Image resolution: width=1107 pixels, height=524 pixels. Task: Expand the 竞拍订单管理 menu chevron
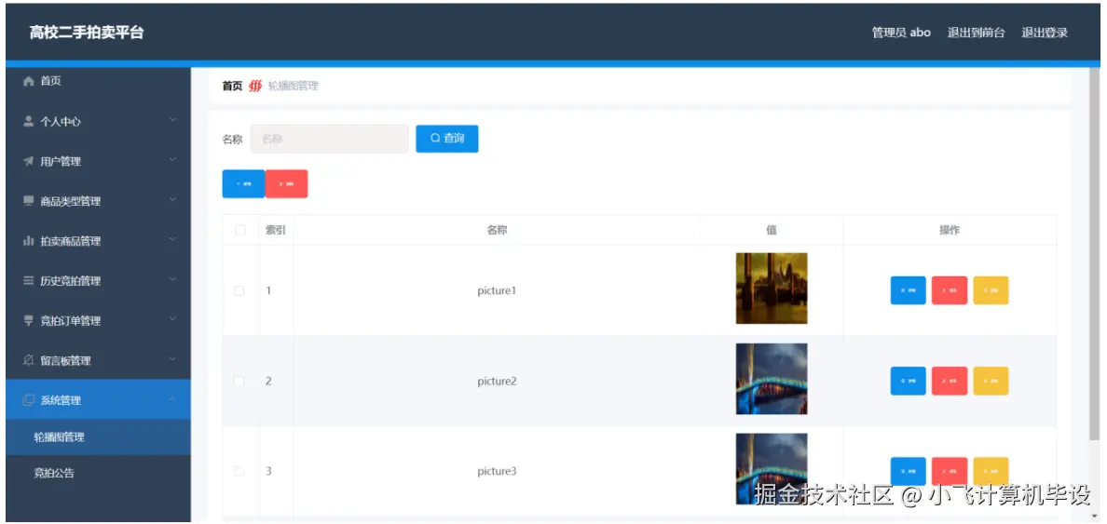click(173, 320)
